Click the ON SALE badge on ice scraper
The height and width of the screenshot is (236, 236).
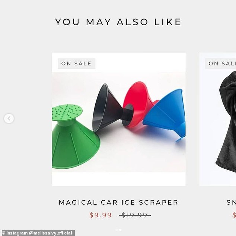[x=77, y=64]
